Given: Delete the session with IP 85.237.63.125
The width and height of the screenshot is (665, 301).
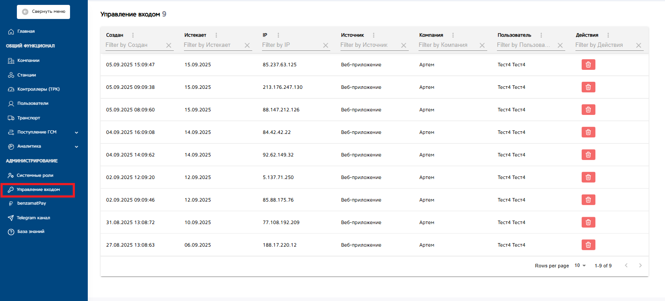Looking at the screenshot, I should 588,65.
